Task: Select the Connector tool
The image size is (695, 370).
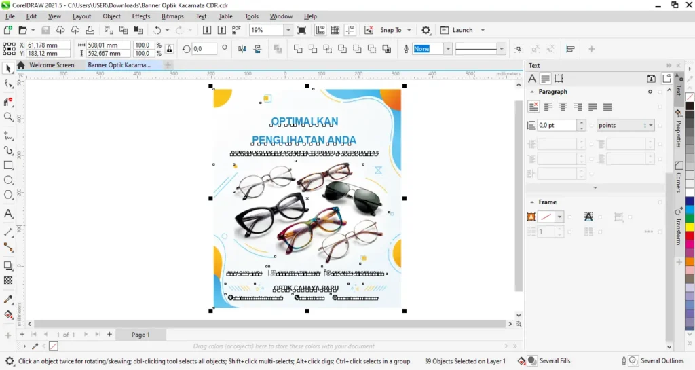Action: tap(8, 248)
